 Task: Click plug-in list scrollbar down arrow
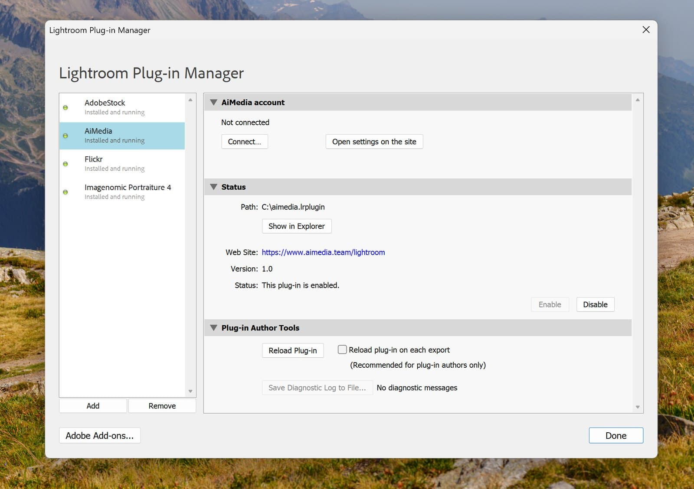pos(190,391)
